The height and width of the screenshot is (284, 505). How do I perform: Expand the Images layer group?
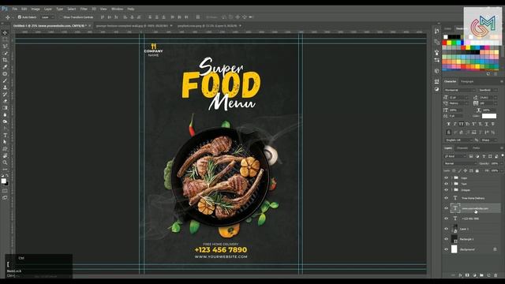click(451, 190)
